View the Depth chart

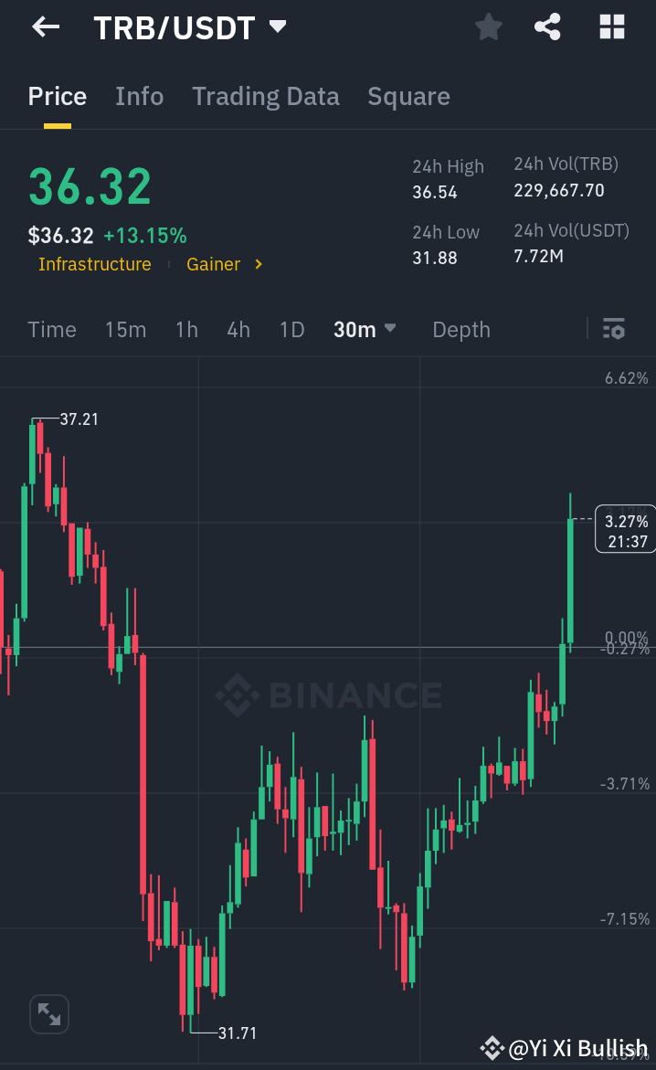(460, 329)
